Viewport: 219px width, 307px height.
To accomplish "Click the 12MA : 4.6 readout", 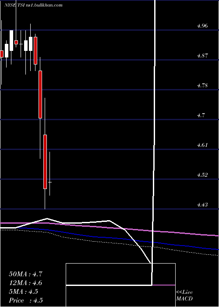I will [25, 283].
